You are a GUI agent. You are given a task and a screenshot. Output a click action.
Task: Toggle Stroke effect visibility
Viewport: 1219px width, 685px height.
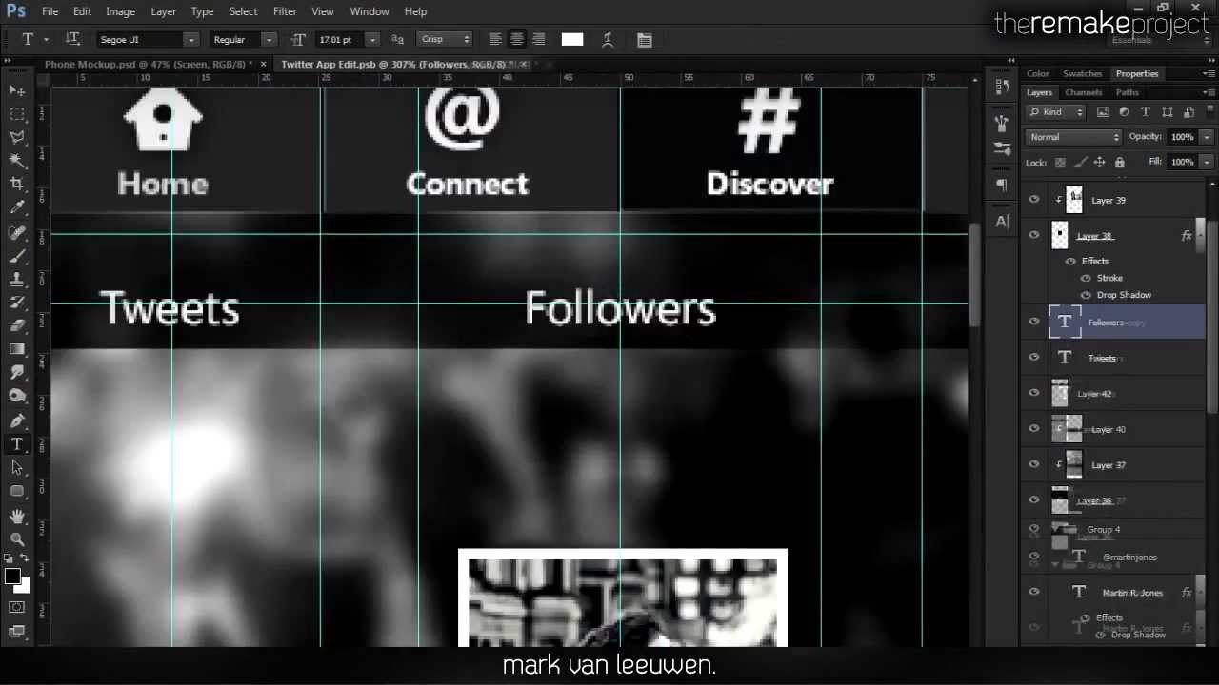pos(1086,278)
